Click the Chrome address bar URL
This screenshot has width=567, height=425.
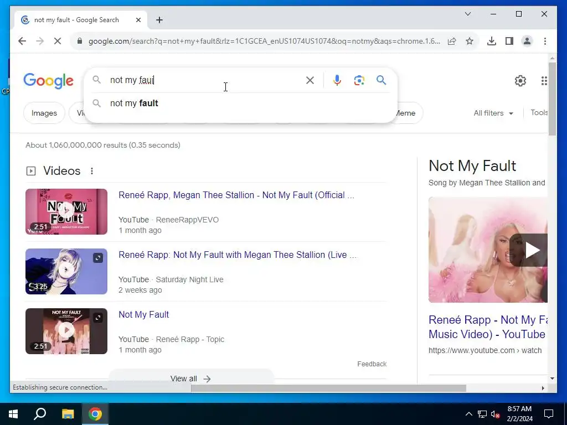coord(264,41)
